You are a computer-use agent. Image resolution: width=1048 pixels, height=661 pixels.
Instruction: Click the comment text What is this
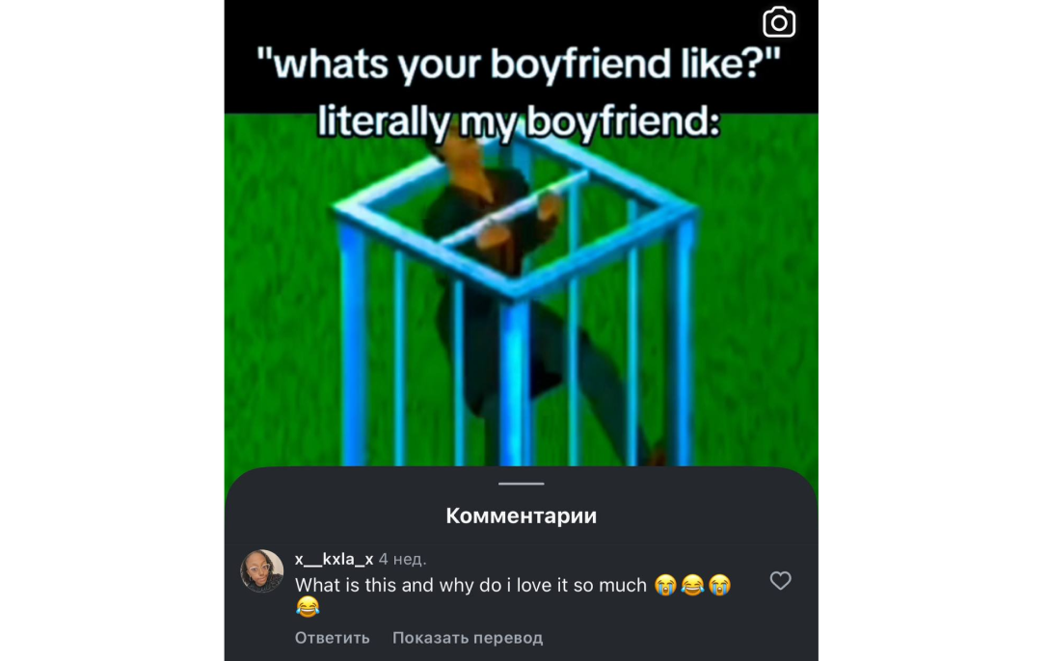[x=470, y=585]
